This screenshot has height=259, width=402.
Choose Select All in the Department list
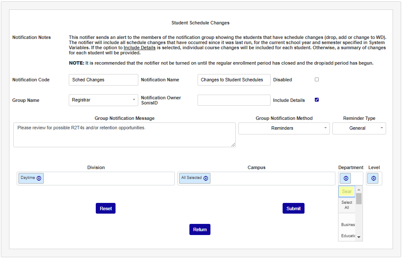point(347,205)
